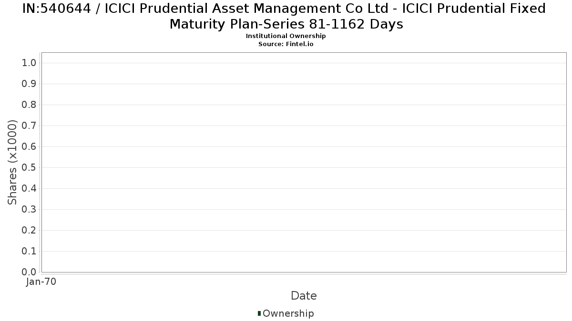Click the 0.7 y-axis tick label

30,126
